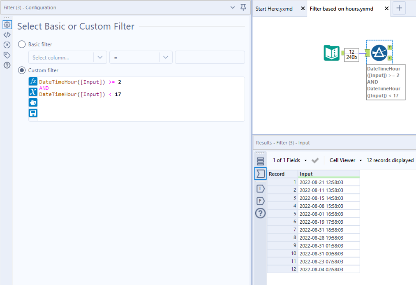Open the navigation arrow icon in left sidebar

coord(7,45)
